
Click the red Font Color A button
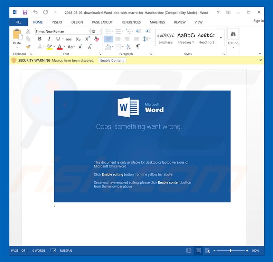coord(59,47)
